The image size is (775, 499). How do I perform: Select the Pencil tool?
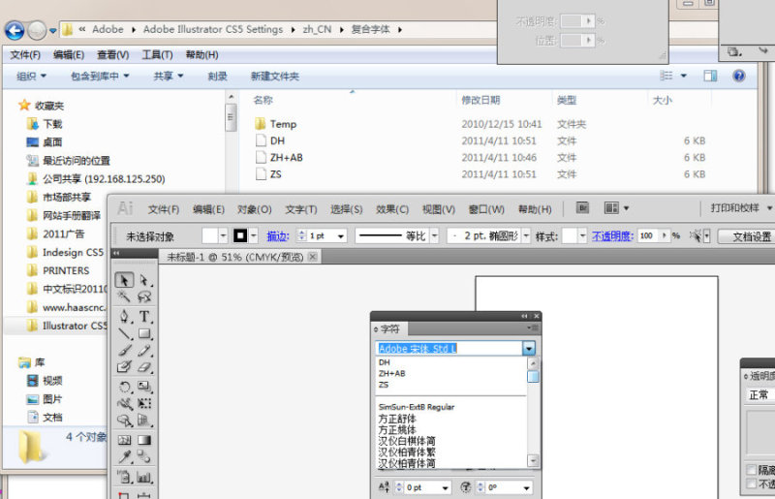click(x=144, y=351)
